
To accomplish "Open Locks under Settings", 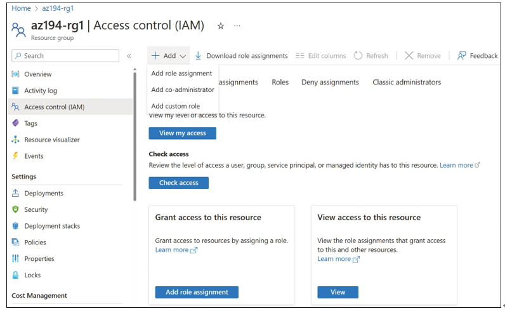I will (x=32, y=275).
